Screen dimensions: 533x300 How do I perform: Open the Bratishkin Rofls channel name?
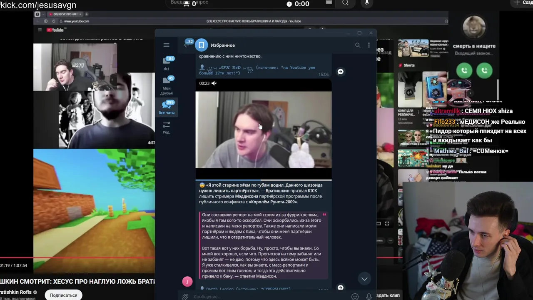pyautogui.click(x=16, y=292)
